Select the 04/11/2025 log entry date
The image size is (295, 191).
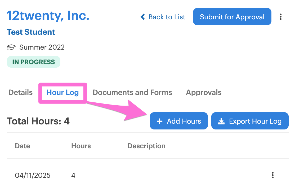[33, 175]
